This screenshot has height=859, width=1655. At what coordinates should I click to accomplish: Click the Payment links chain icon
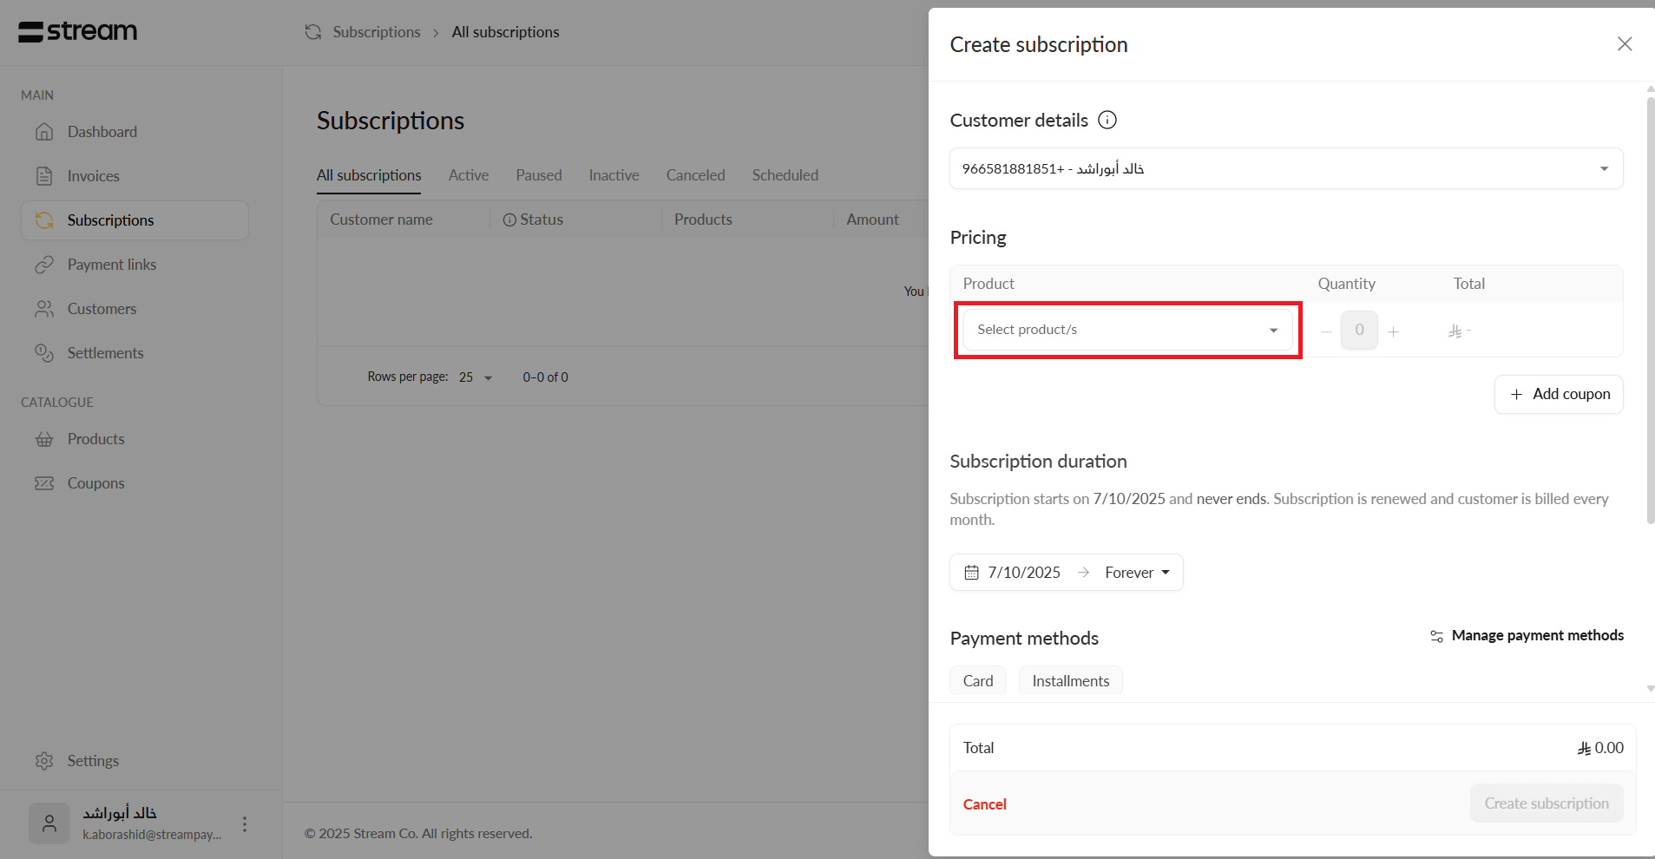tap(44, 265)
